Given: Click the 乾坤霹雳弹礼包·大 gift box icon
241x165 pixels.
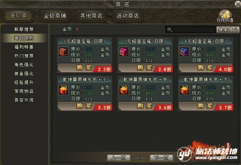Looking at the screenshot, I should coord(184,90).
